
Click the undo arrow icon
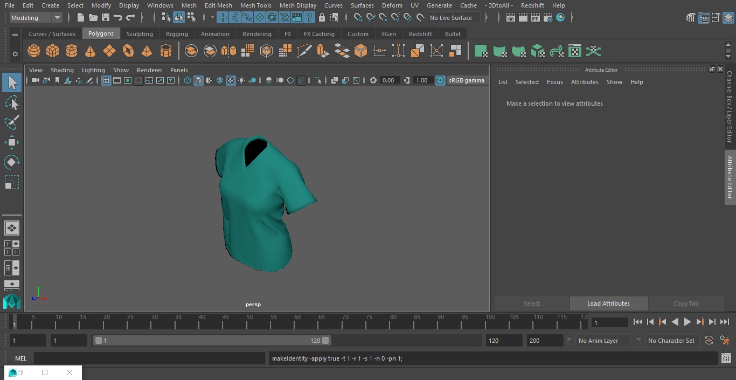point(118,18)
